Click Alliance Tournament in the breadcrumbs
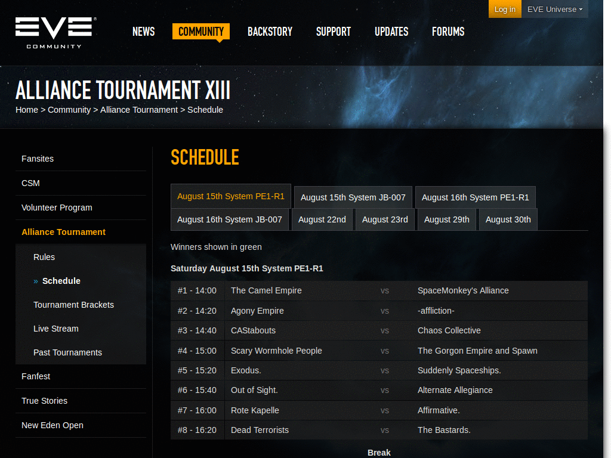The image size is (611, 458). point(139,110)
